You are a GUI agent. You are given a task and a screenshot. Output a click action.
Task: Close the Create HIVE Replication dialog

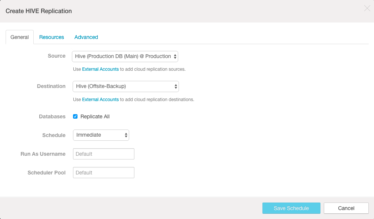[x=367, y=9]
